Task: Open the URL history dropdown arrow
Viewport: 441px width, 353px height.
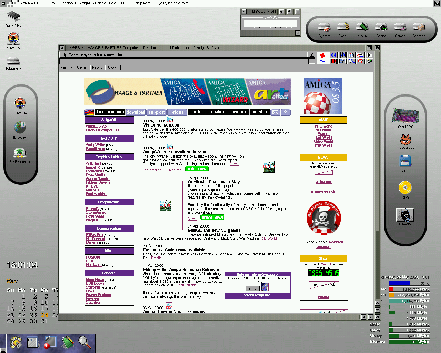Action: coord(311,54)
